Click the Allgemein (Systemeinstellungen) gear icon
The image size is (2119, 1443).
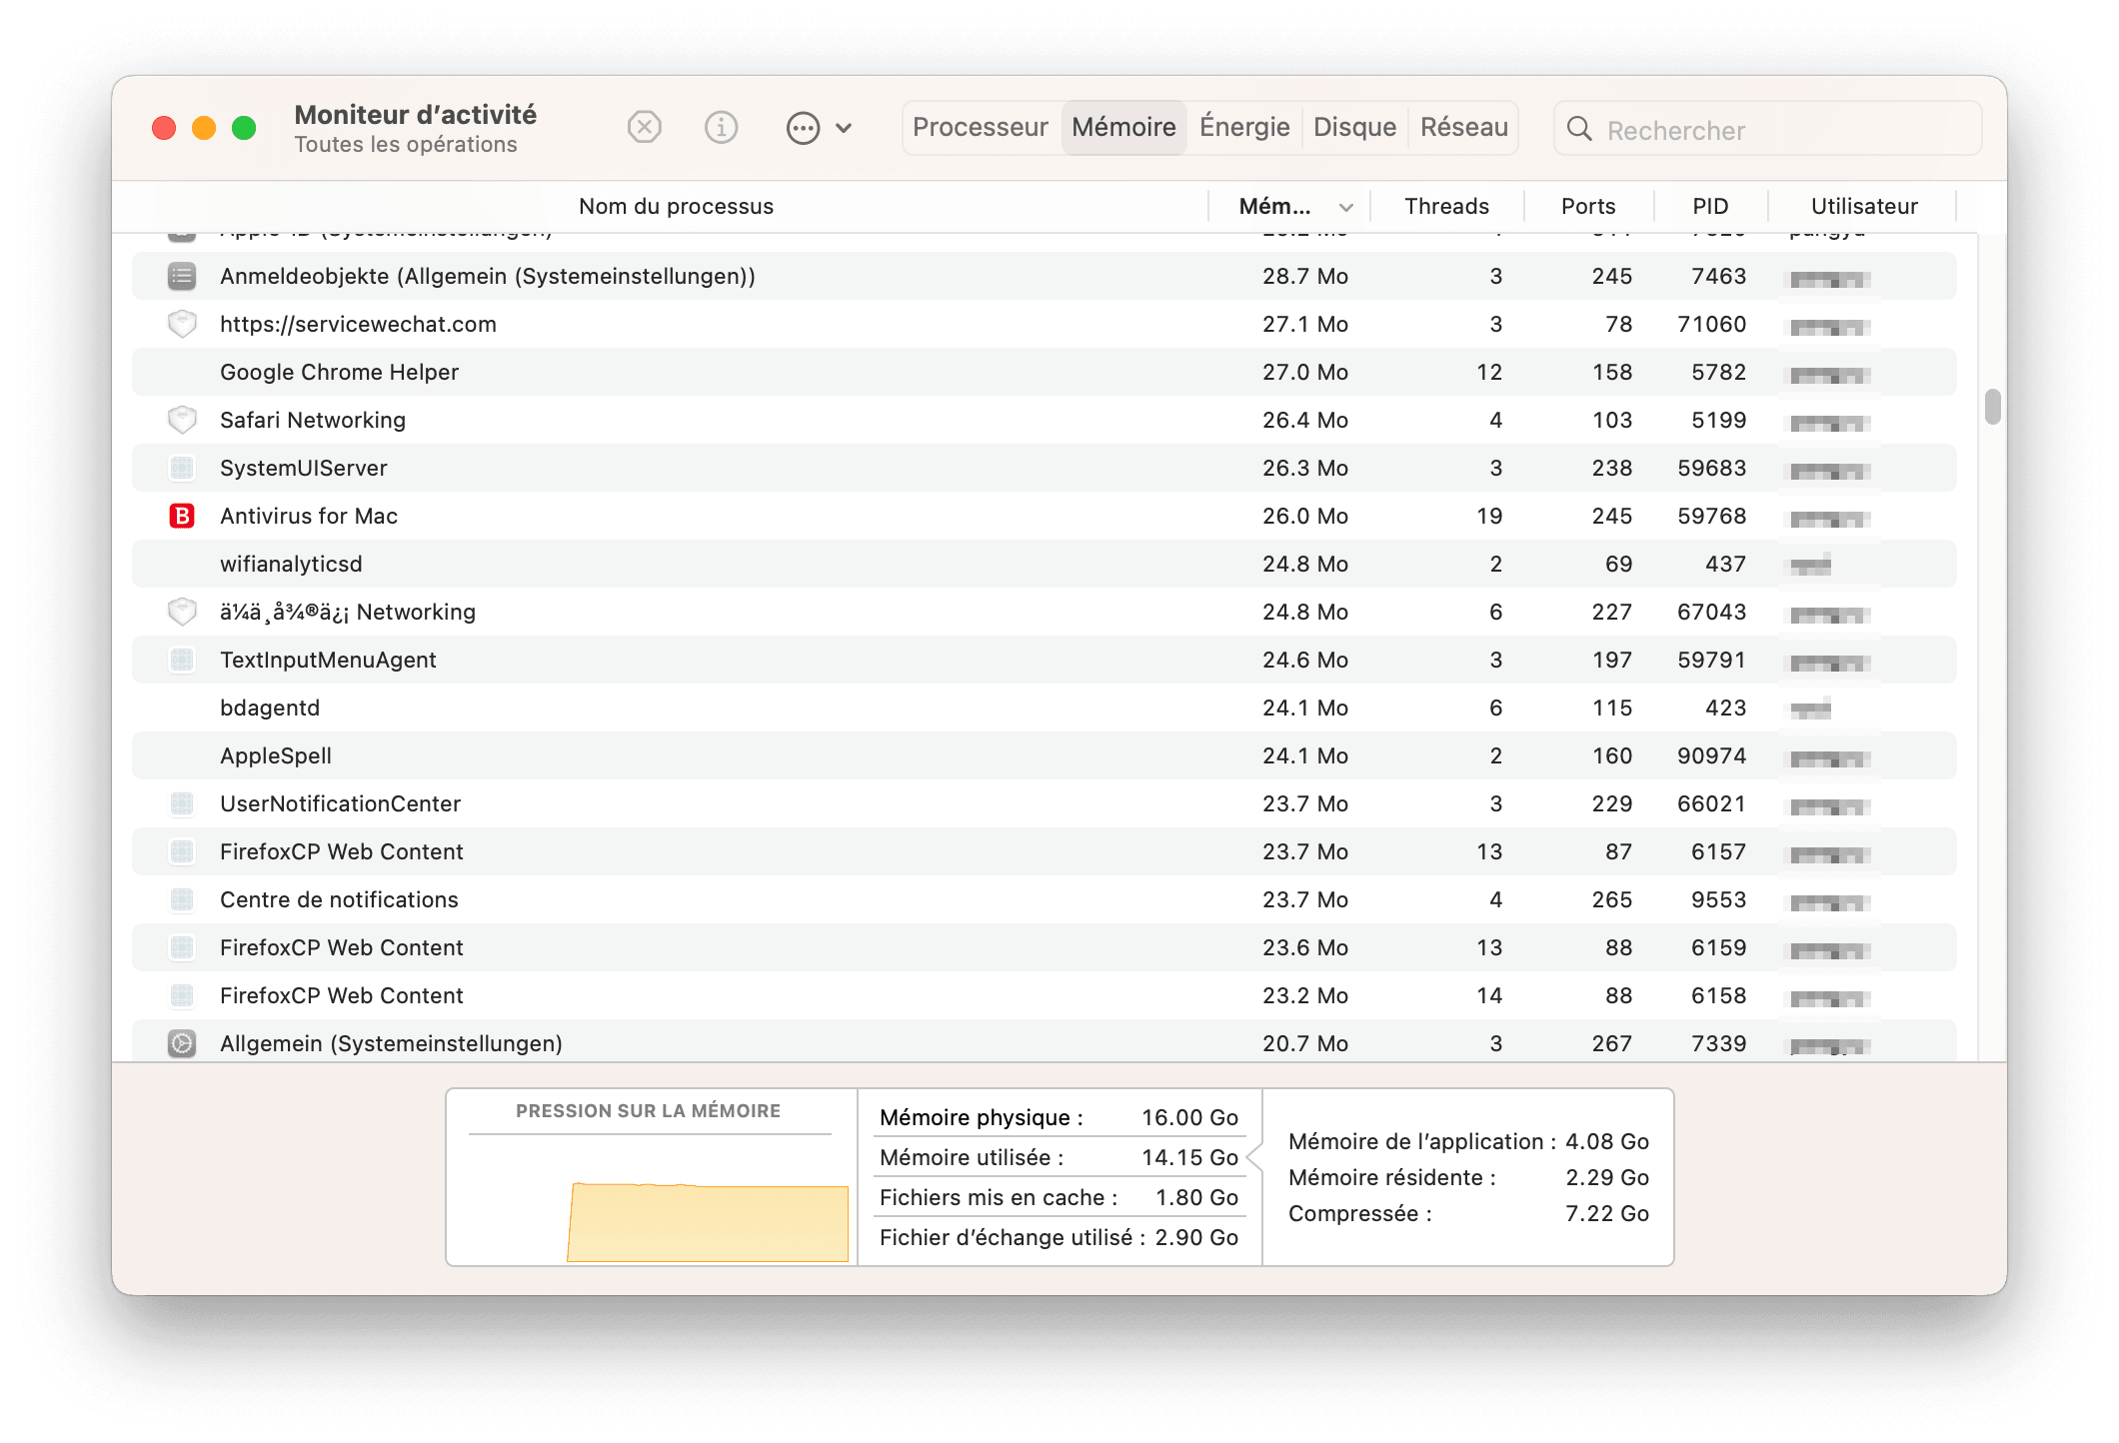point(182,1043)
